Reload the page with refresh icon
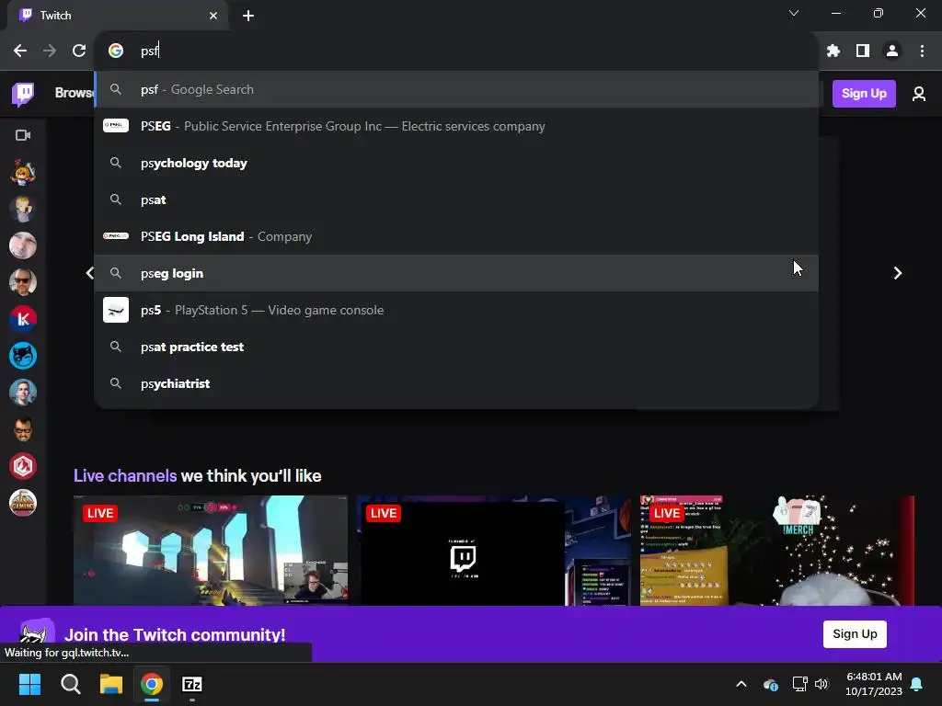 click(79, 51)
